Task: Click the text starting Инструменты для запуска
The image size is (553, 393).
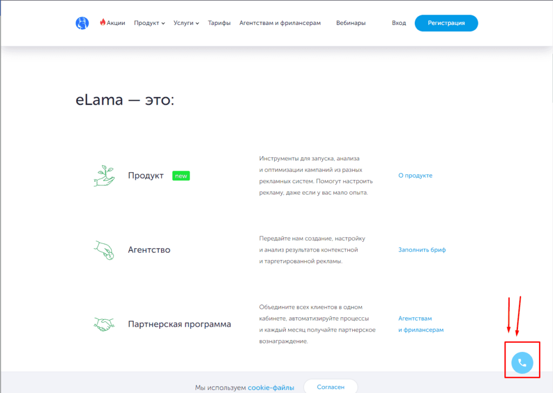Action: point(315,175)
